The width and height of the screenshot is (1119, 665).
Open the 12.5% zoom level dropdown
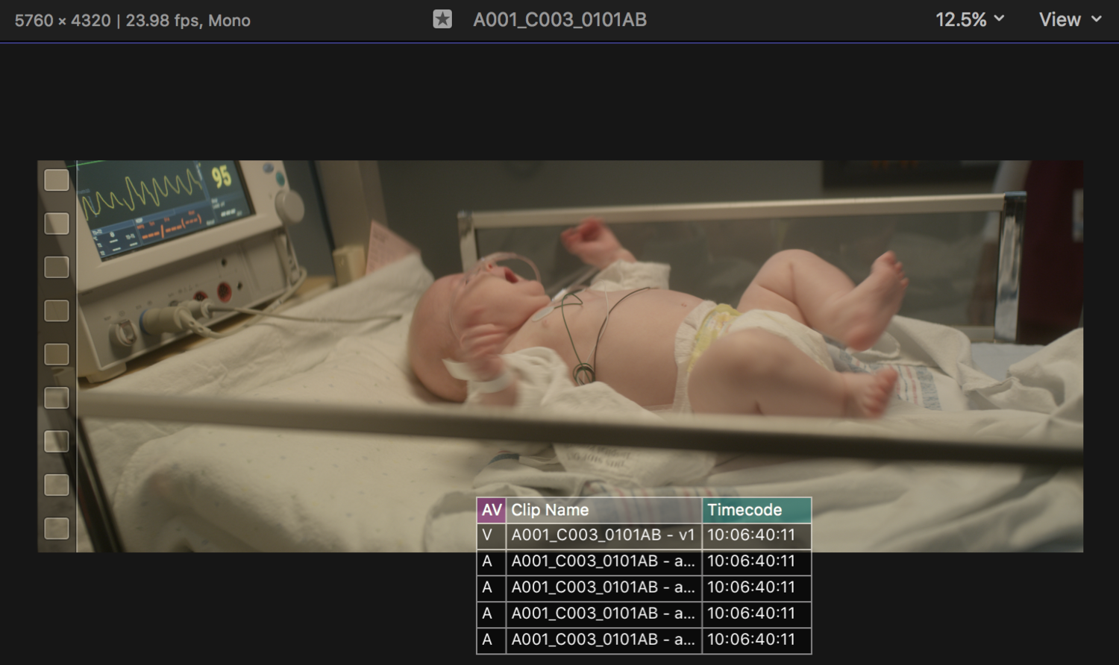click(x=970, y=19)
